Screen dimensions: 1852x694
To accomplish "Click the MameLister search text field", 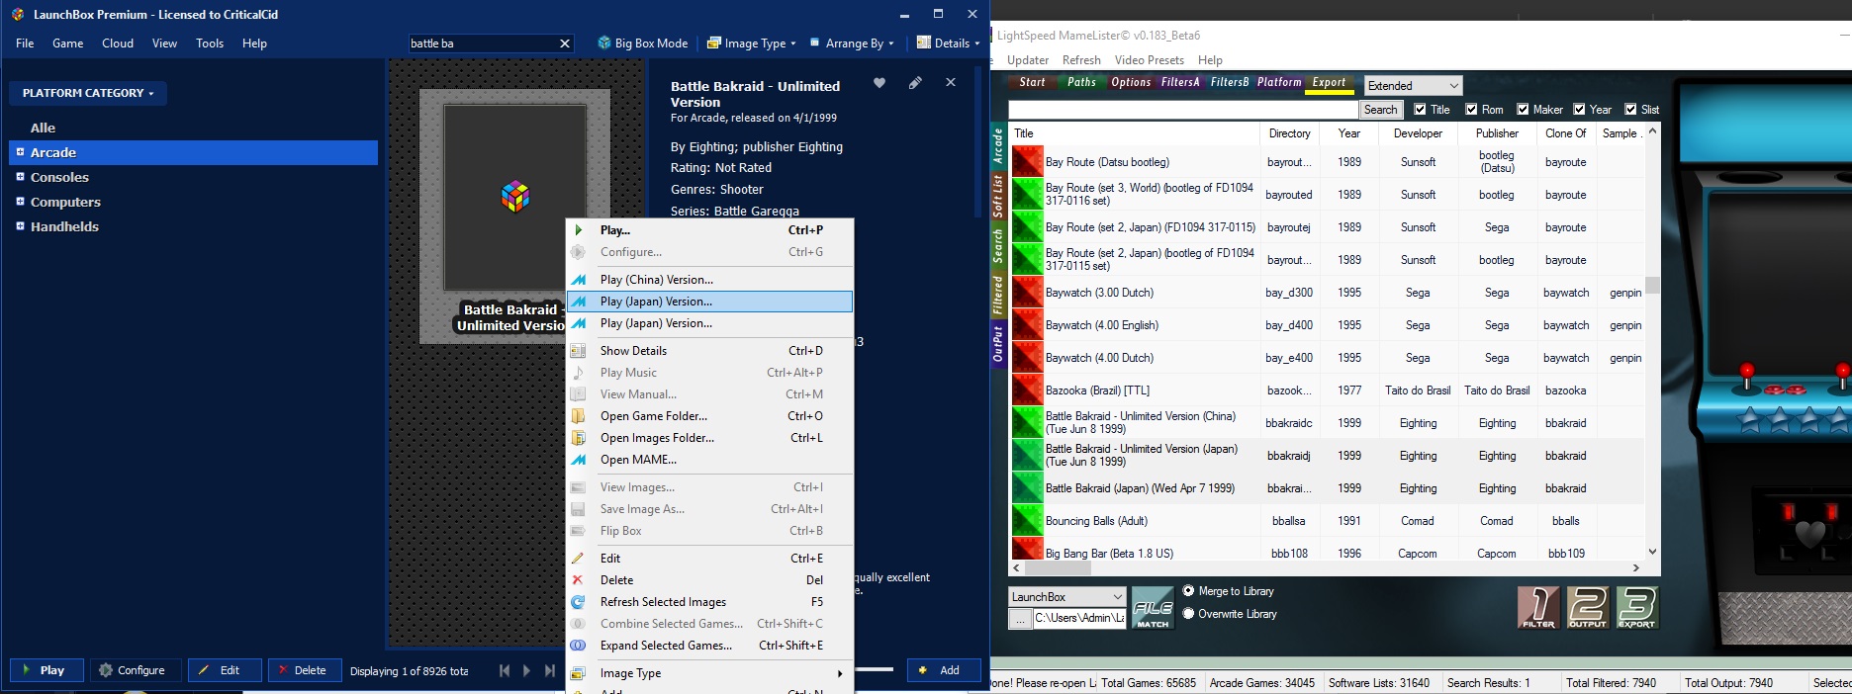I will (1183, 110).
